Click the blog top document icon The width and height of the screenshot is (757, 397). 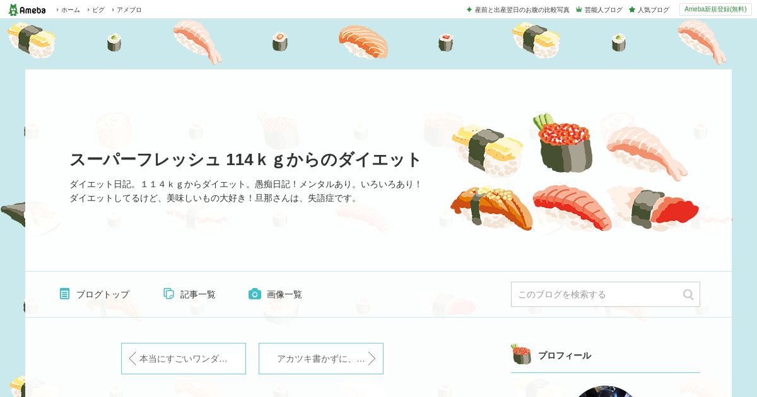64,294
